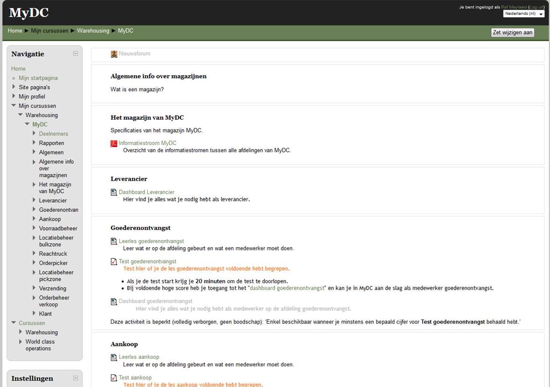Select Algemeen in the navigation tree
Image resolution: width=550 pixels, height=387 pixels.
51,152
